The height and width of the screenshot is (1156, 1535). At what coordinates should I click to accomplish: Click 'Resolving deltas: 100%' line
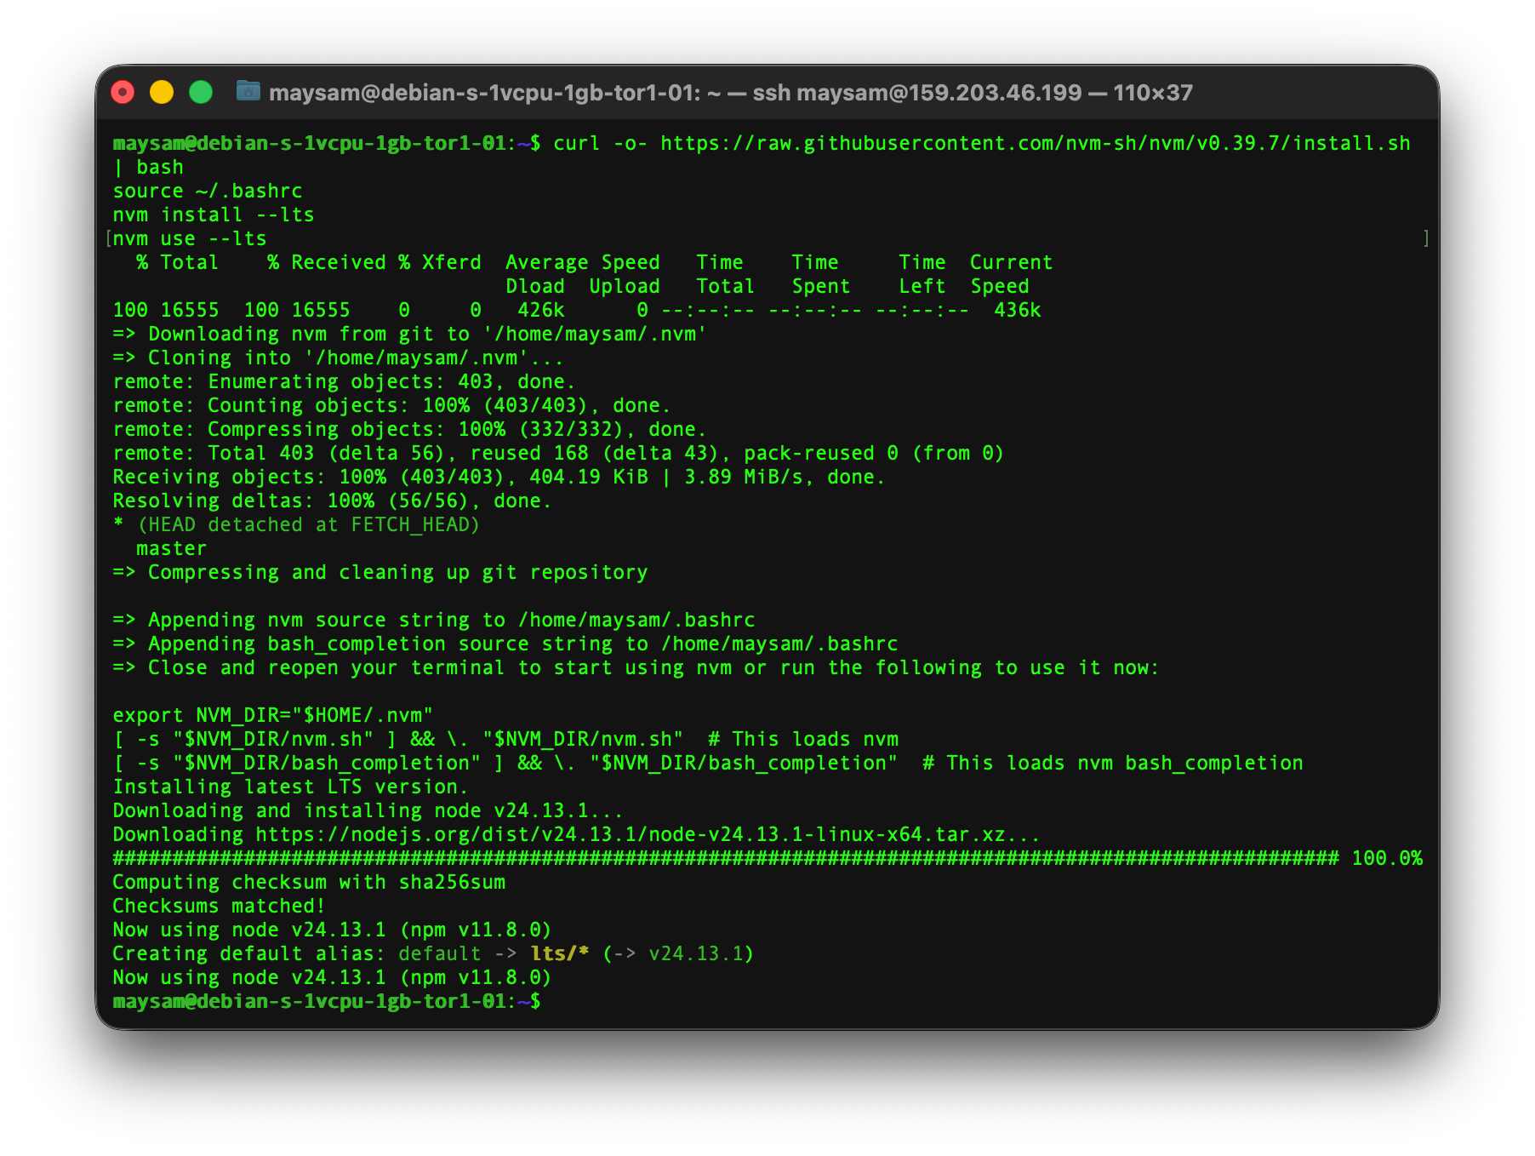coord(332,501)
